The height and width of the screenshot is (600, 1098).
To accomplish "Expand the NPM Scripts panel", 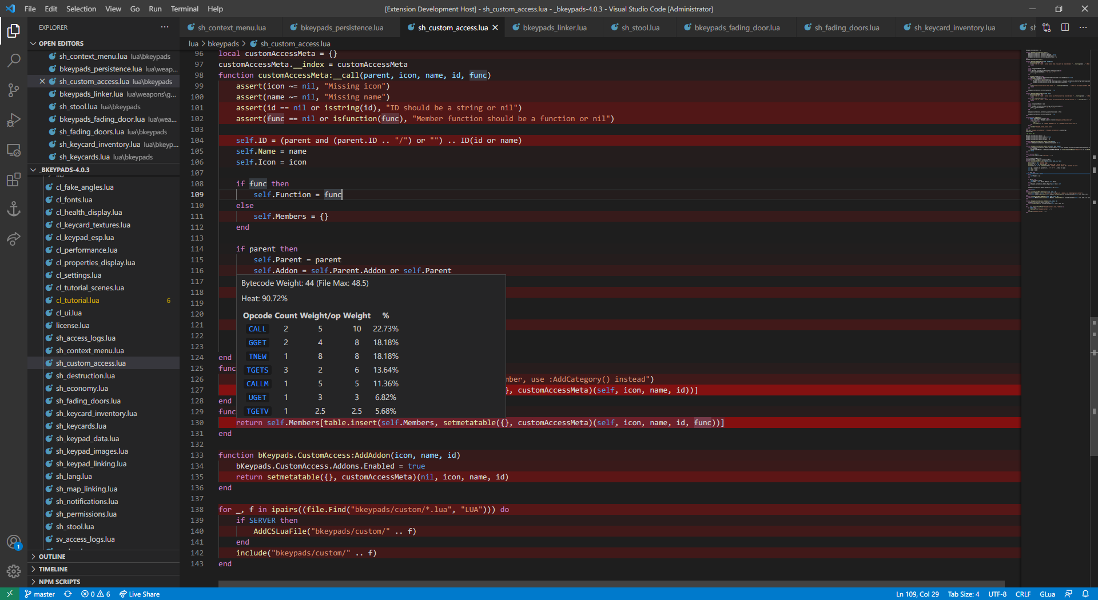I will [x=59, y=582].
